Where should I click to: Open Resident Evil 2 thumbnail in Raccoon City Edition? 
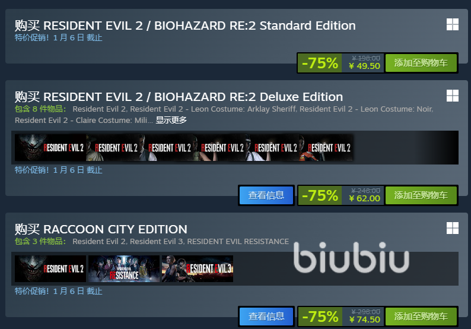(x=50, y=269)
